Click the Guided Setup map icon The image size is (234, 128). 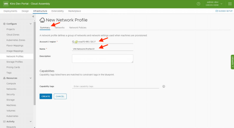(x=217, y=11)
